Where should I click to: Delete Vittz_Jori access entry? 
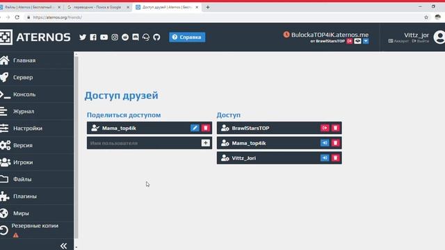click(x=335, y=158)
